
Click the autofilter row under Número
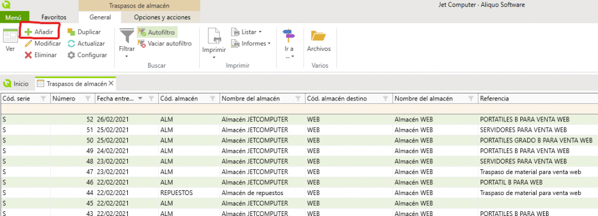pyautogui.click(x=72, y=109)
